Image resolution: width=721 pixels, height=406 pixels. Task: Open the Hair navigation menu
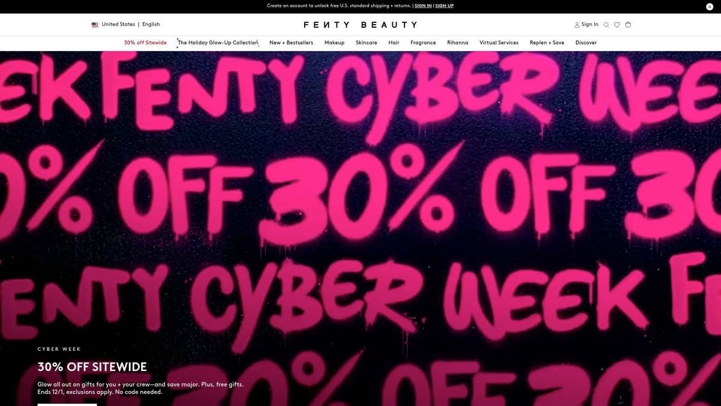(394, 43)
